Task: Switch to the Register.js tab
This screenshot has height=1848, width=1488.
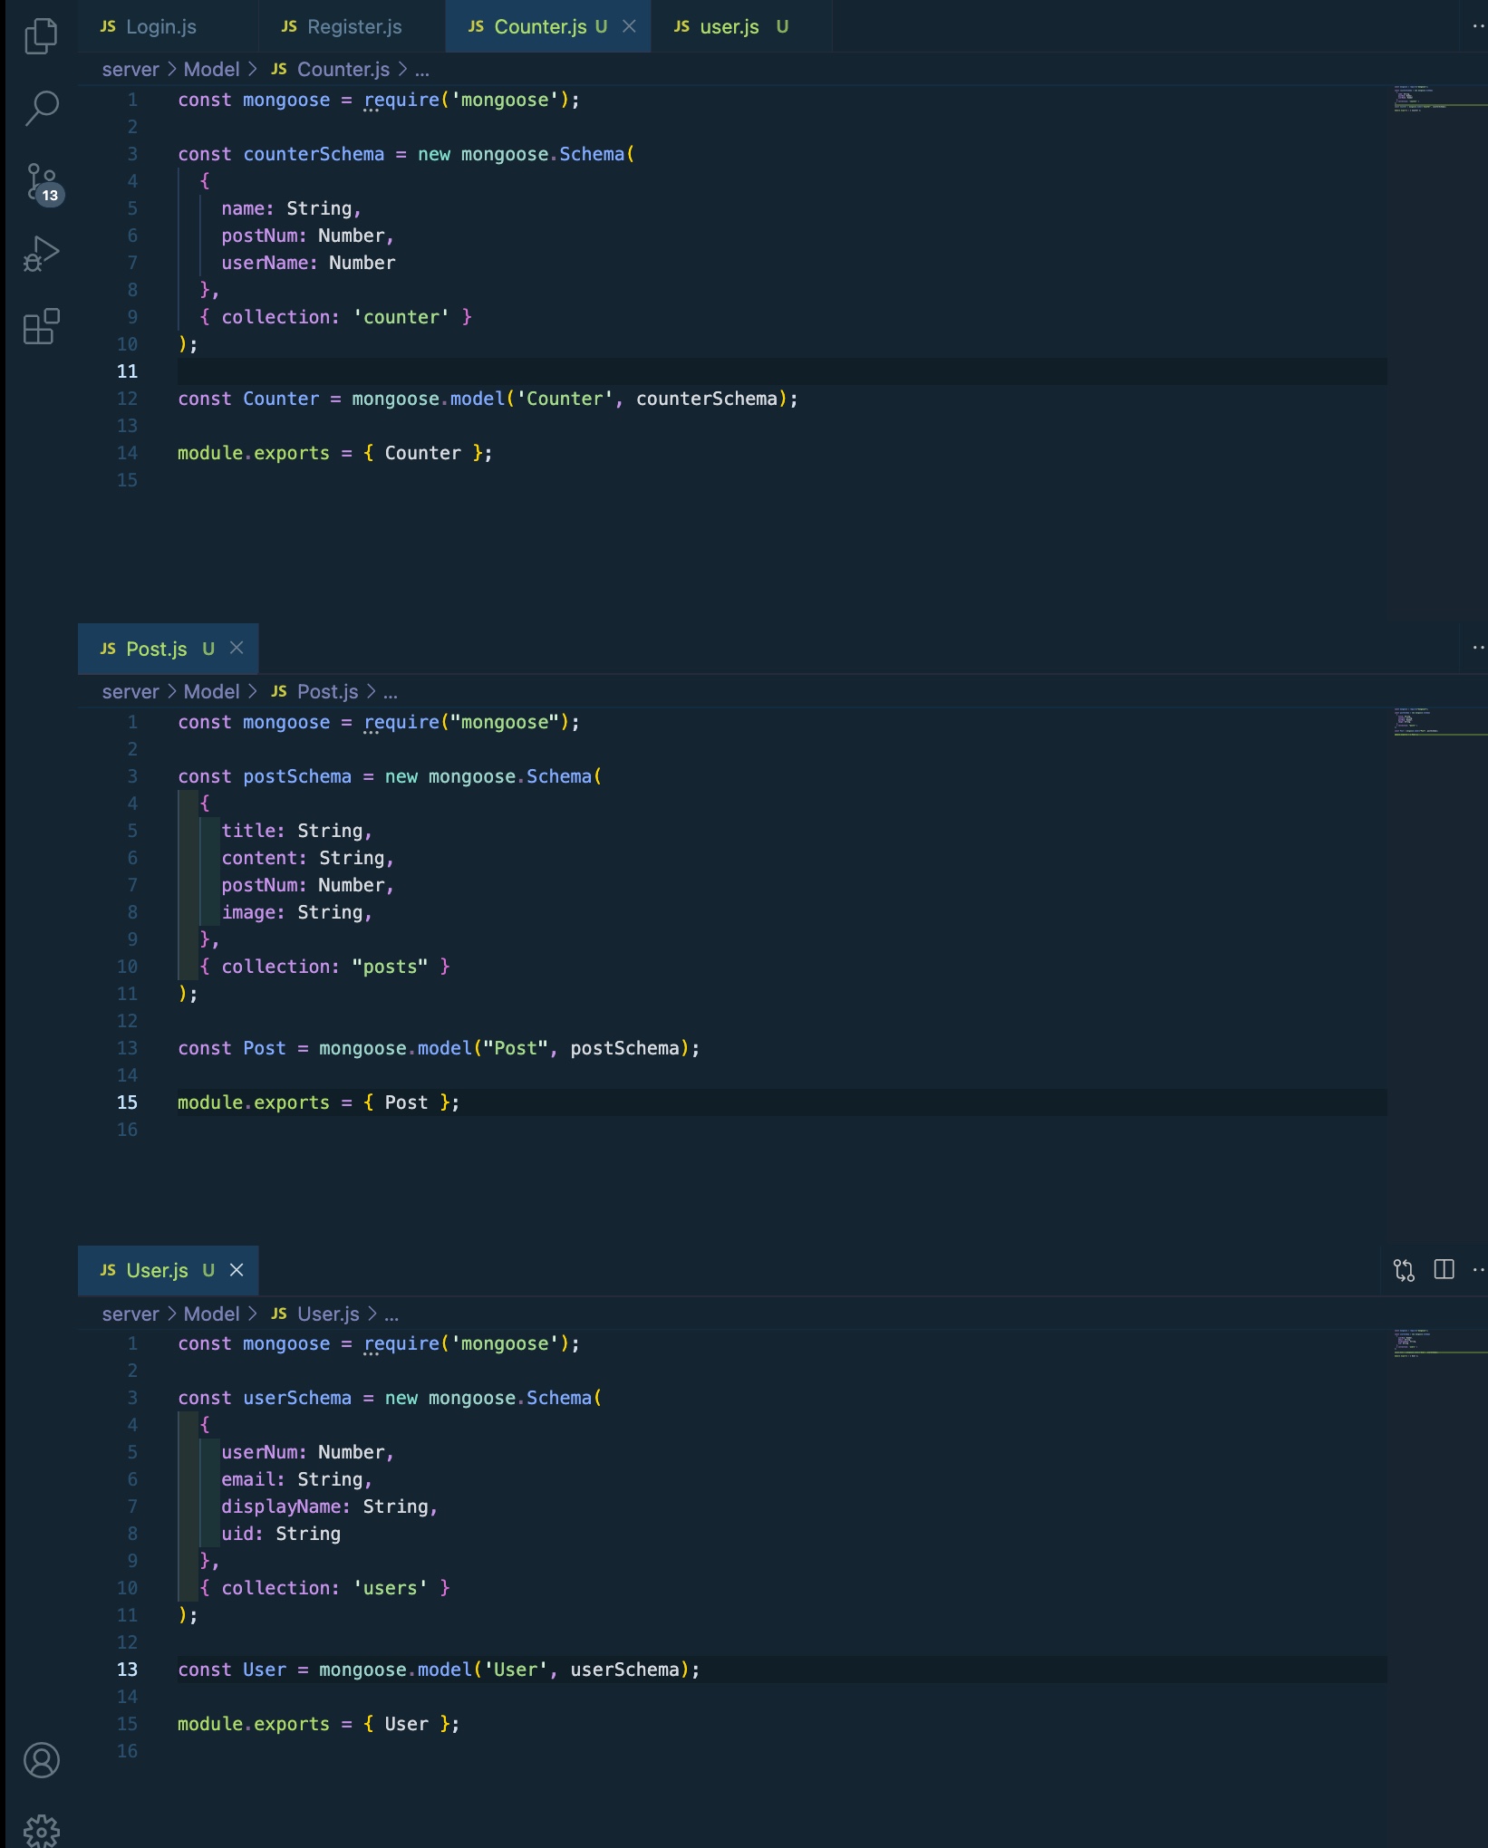Action: point(353,26)
